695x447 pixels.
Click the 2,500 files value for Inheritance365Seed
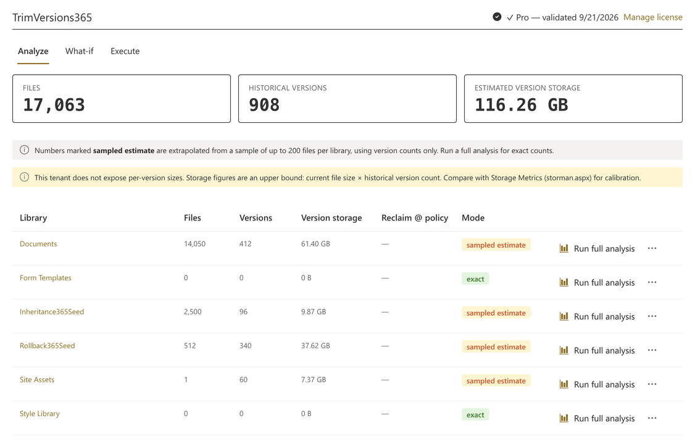[193, 312]
